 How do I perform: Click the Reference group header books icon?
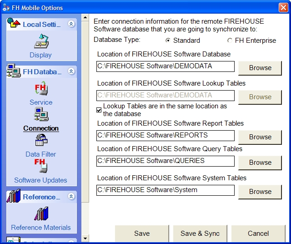pos(14,196)
